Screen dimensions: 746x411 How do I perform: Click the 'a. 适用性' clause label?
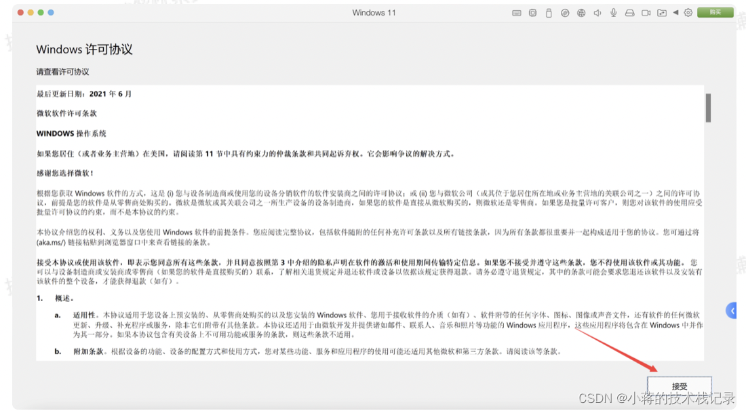point(76,315)
